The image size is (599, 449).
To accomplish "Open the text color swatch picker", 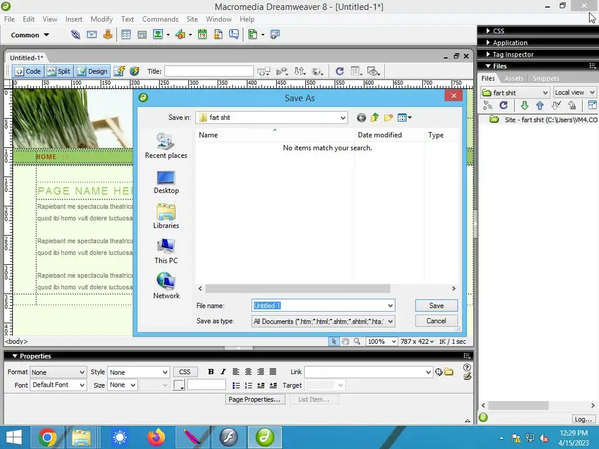I will 179,385.
